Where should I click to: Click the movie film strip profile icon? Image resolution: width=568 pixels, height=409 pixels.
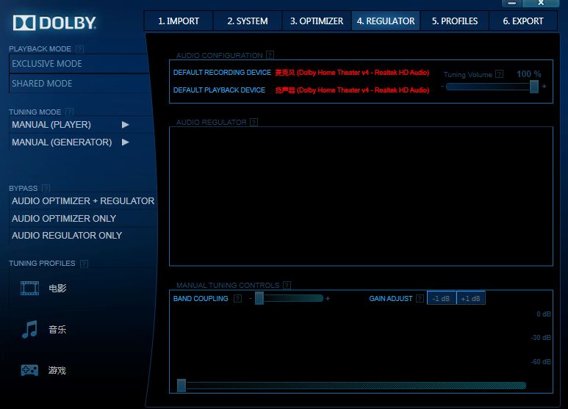29,289
